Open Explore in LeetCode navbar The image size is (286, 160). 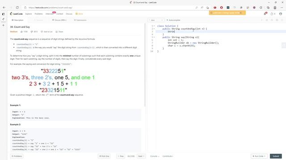pos(29,14)
